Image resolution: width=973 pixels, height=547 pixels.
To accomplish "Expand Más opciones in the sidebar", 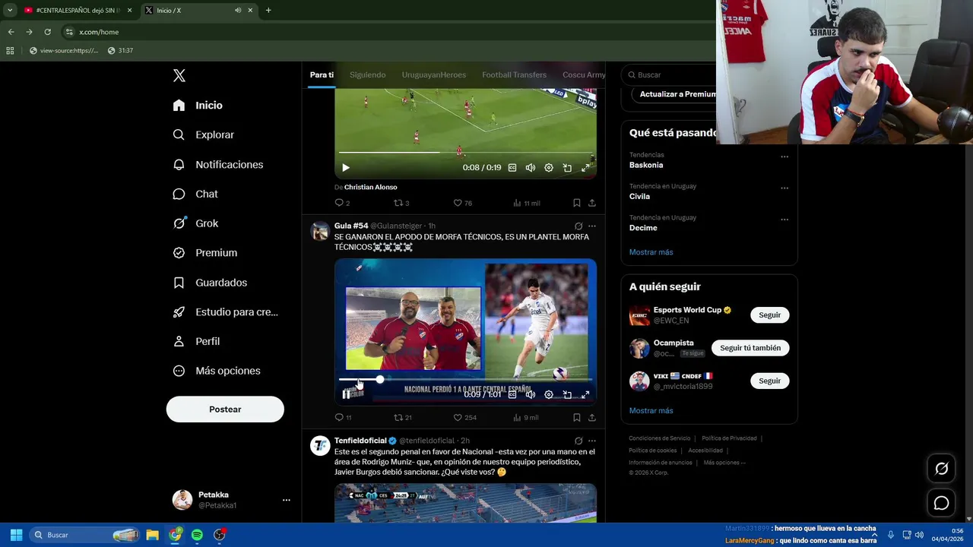I will [216, 371].
